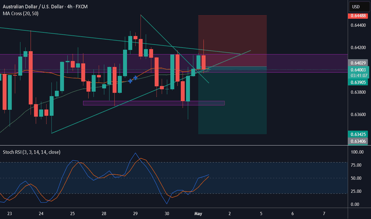The height and width of the screenshot is (219, 371).
Task: Click the 100.00 Stoch RSI scale value
Action: point(357,152)
